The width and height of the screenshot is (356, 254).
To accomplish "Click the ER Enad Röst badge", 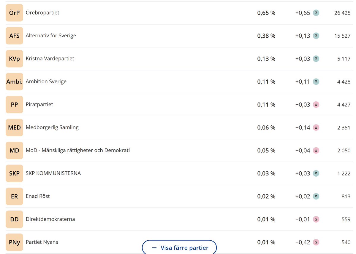I will (x=14, y=196).
